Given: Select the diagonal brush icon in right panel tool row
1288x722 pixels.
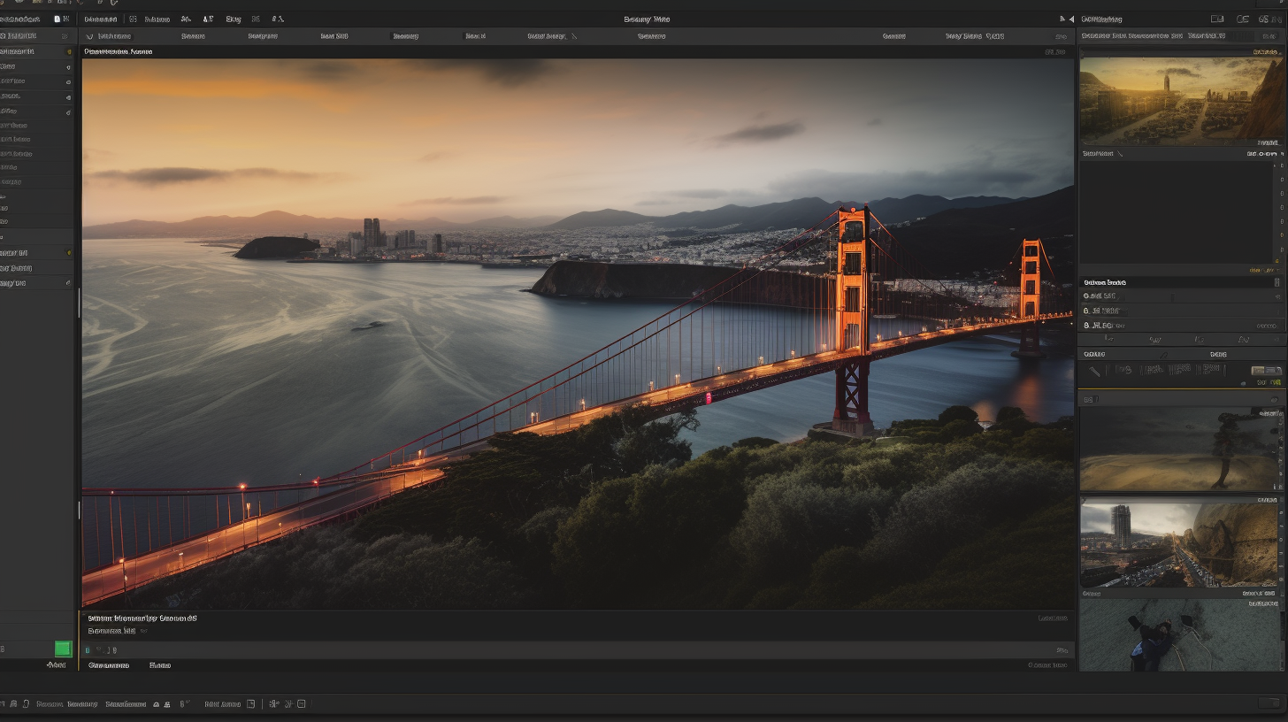Looking at the screenshot, I should [1095, 372].
